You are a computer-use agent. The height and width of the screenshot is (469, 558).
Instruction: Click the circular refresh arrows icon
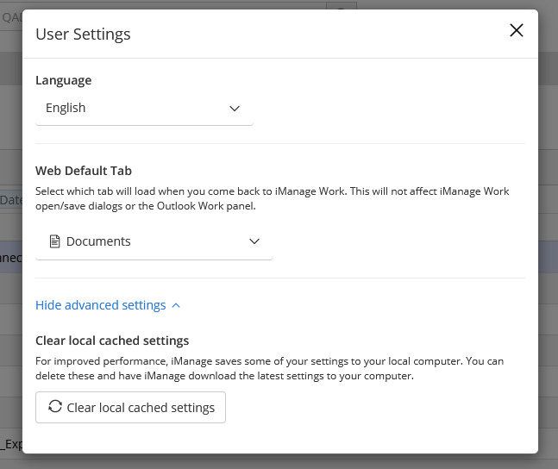coord(55,407)
